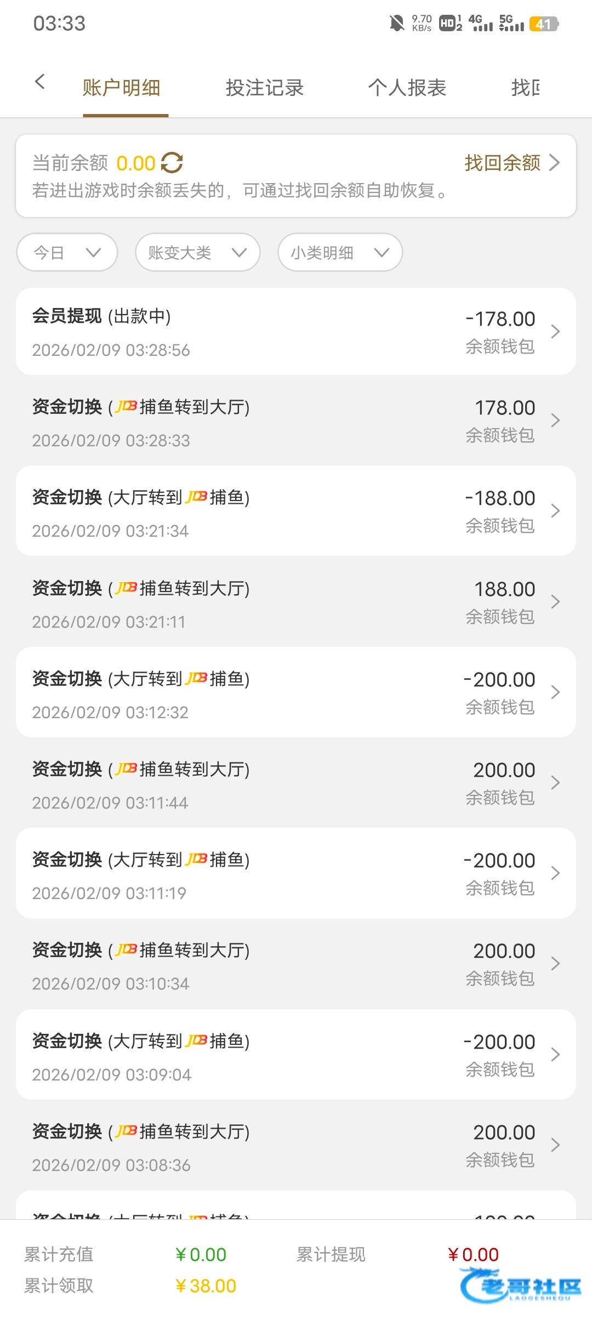
Task: Expand the 账变大类 category dropdown
Action: click(x=197, y=252)
